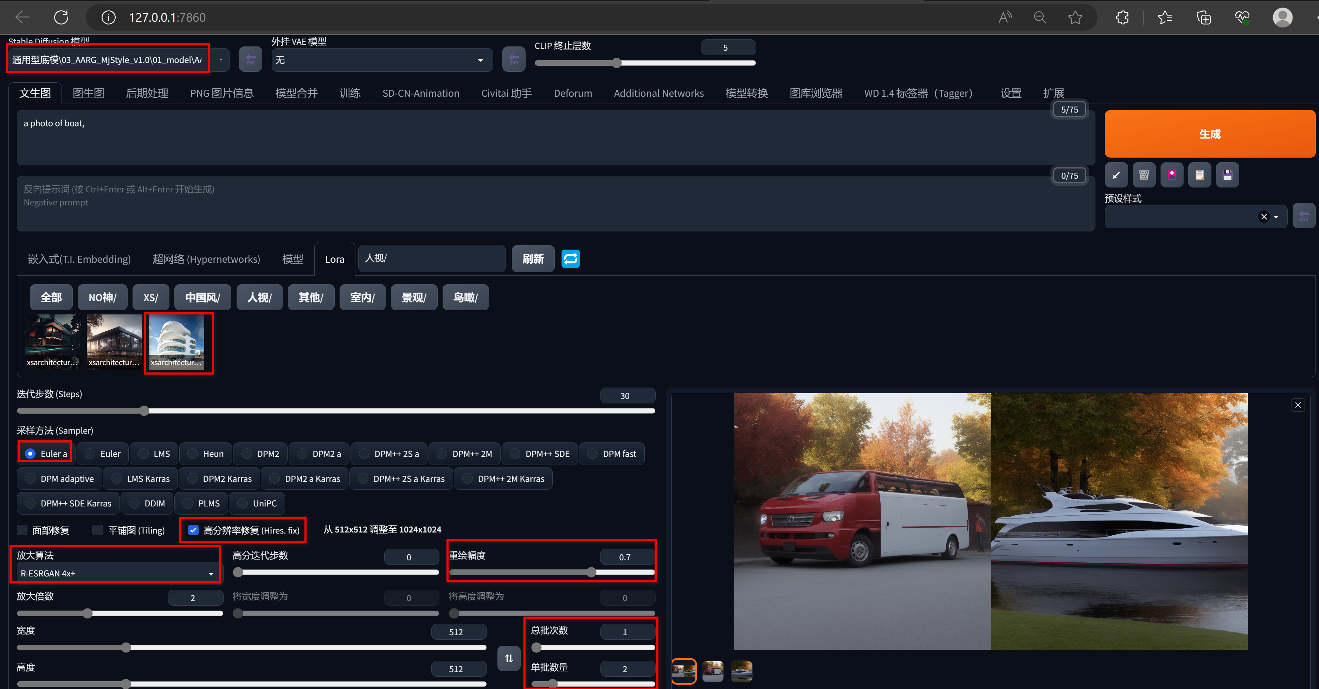Click the trash bin clear-prompt icon
The height and width of the screenshot is (689, 1319).
(1144, 175)
